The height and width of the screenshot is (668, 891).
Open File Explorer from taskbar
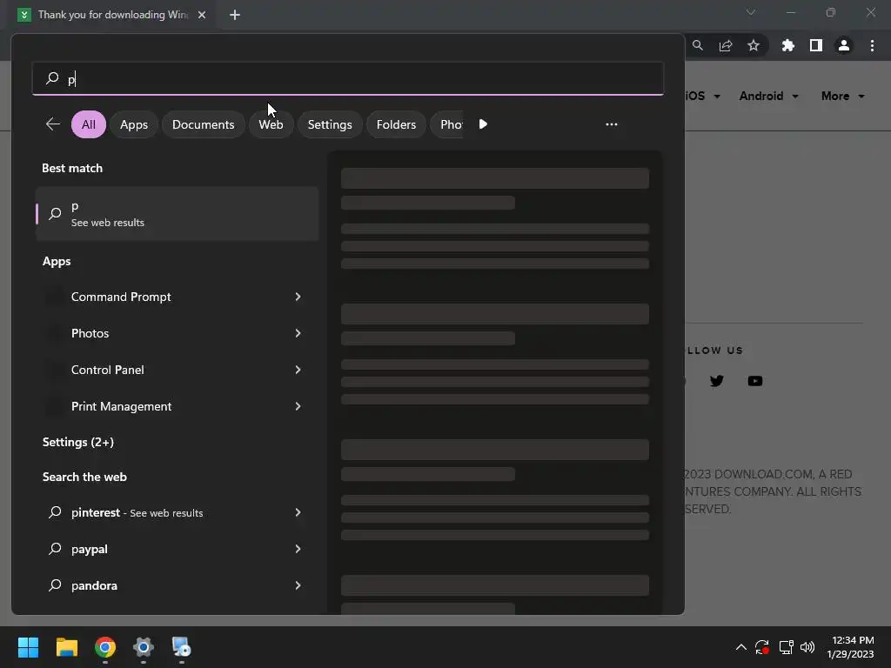(66, 647)
